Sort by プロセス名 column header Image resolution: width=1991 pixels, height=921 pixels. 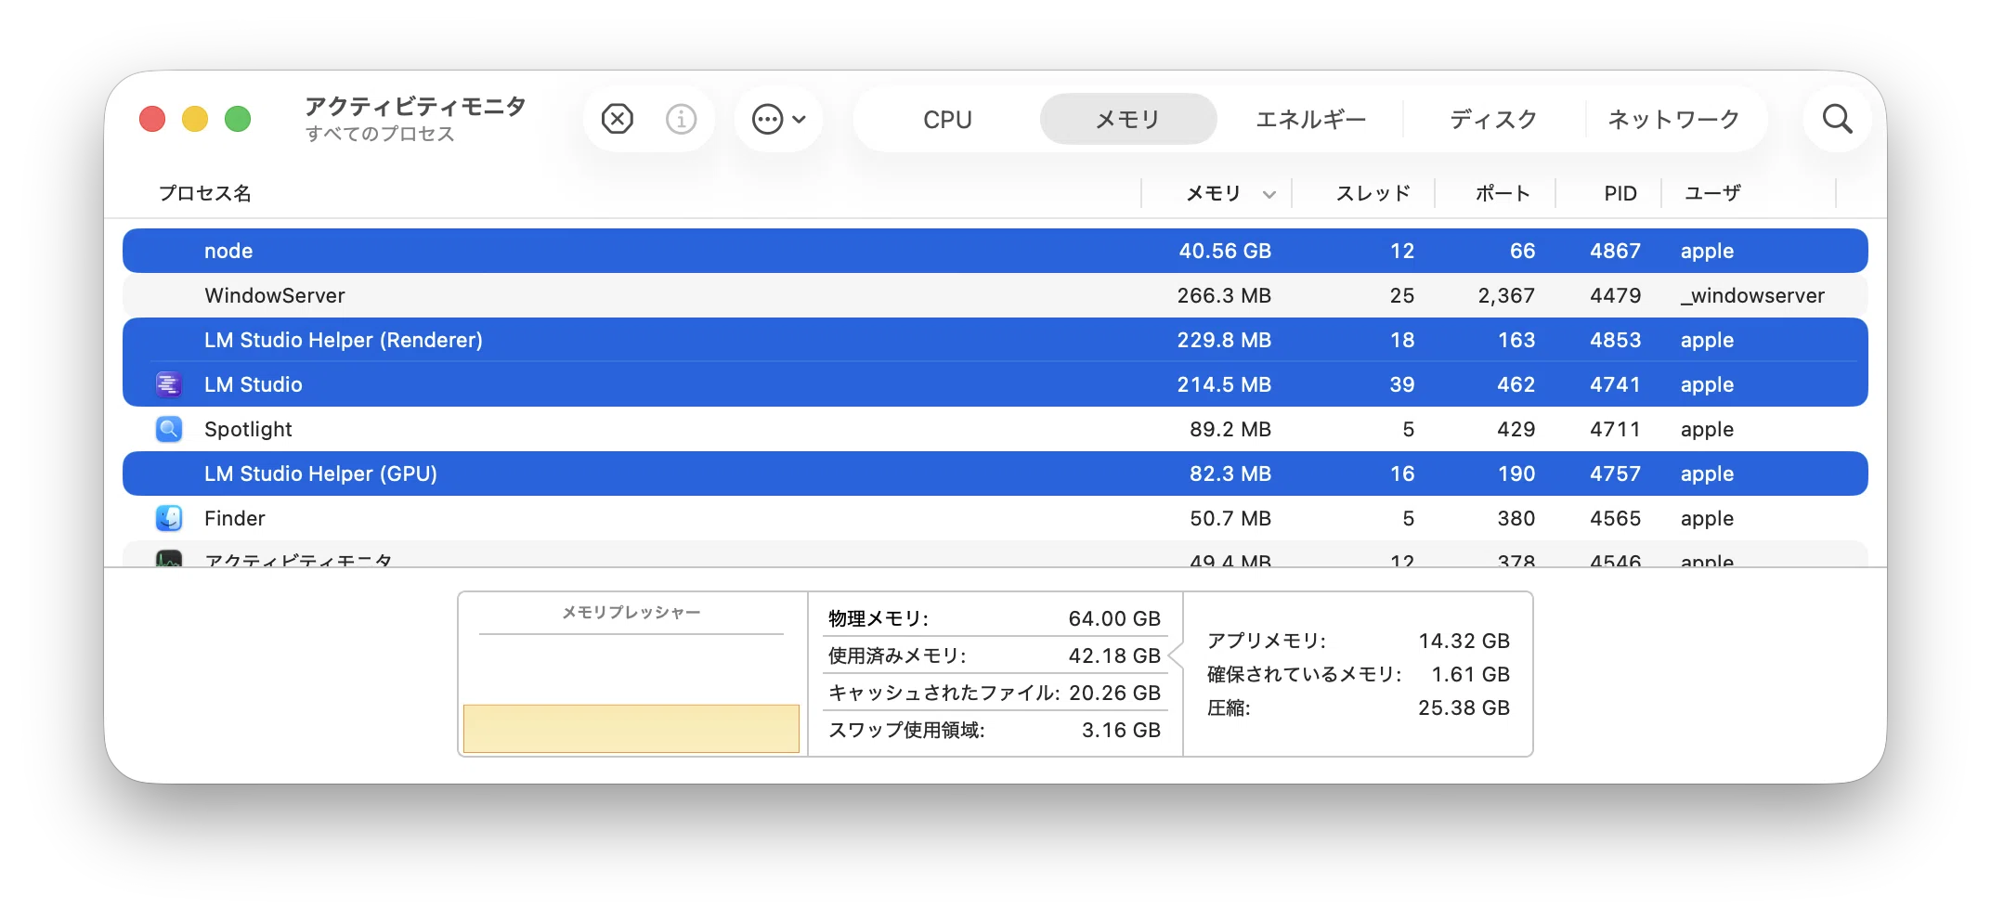tap(204, 193)
